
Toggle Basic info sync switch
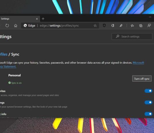[149, 114]
